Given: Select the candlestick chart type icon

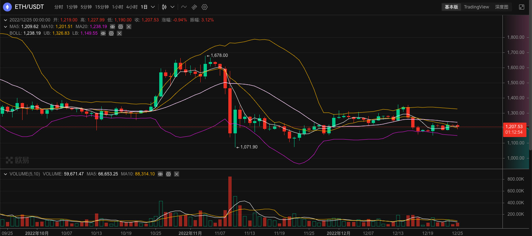Looking at the screenshot, I should click(x=164, y=7).
